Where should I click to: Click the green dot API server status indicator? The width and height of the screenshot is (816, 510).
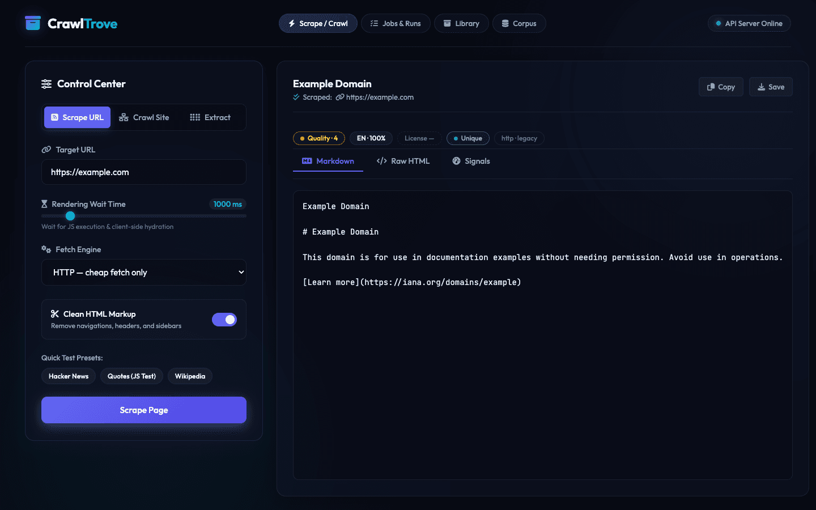pos(719,23)
